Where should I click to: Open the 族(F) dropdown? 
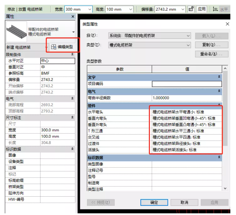[188, 36]
